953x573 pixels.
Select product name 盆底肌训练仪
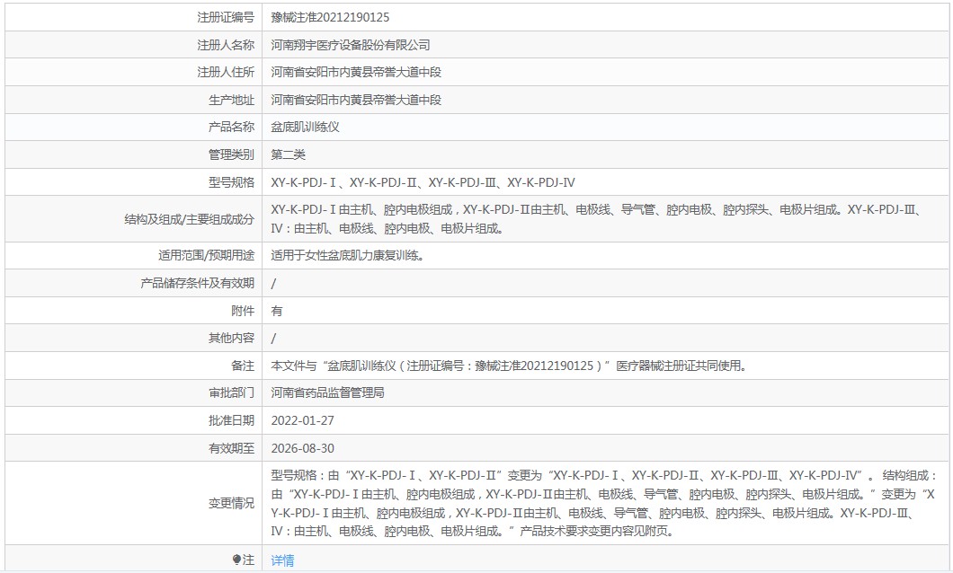(305, 127)
